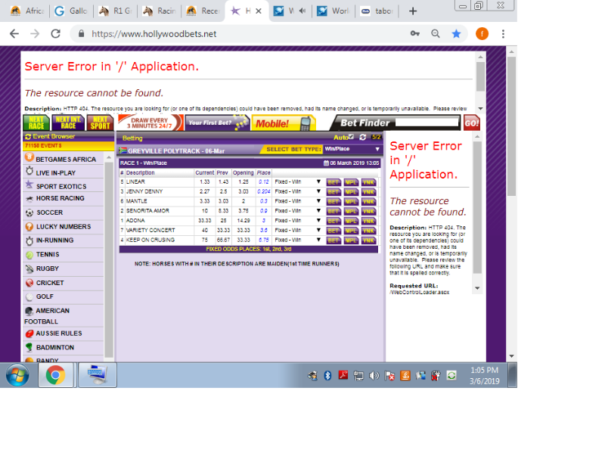Click the Next Race icon button
The image size is (605, 453).
36,123
